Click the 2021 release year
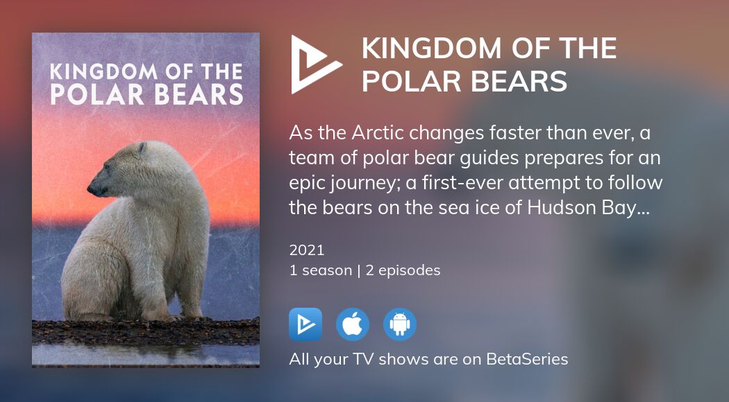This screenshot has height=402, width=729. (307, 250)
